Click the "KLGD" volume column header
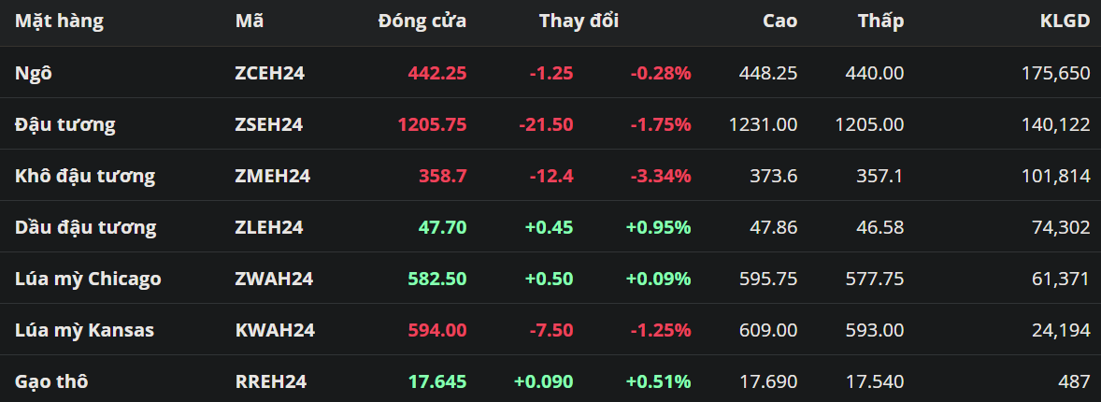This screenshot has width=1101, height=402. (x=1065, y=21)
